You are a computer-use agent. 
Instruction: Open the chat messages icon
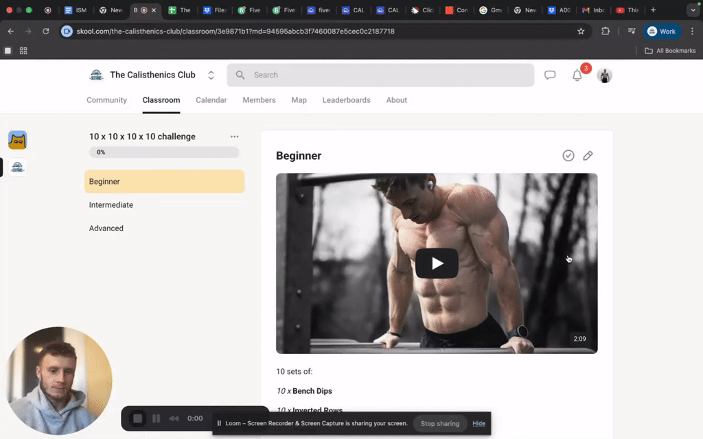pyautogui.click(x=550, y=75)
